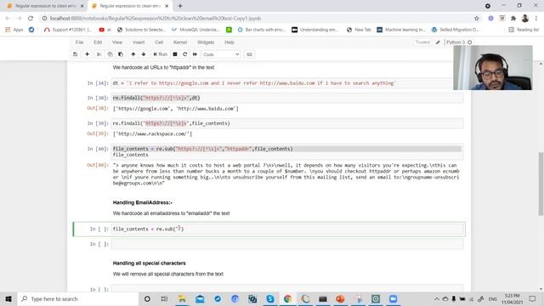The image size is (544, 306).
Task: Open the Widgets menu
Action: pyautogui.click(x=206, y=42)
